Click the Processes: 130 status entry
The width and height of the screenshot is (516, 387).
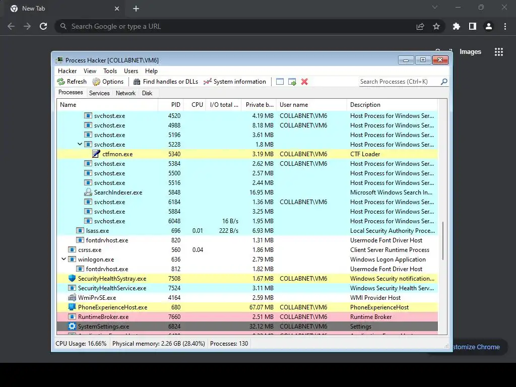point(229,344)
